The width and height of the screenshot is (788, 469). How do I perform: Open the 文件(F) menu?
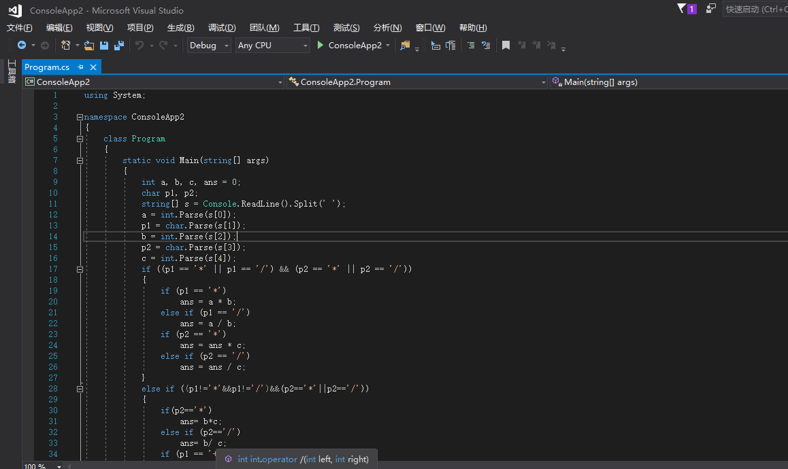point(20,28)
